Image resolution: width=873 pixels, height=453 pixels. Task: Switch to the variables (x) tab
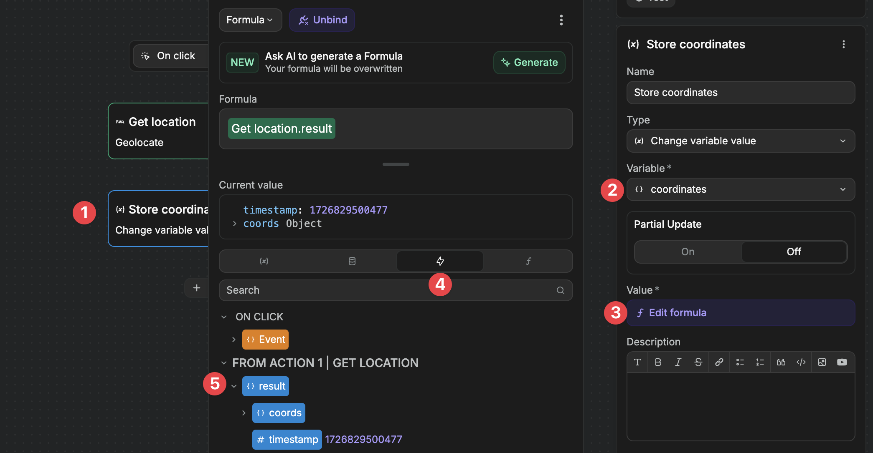pyautogui.click(x=264, y=261)
